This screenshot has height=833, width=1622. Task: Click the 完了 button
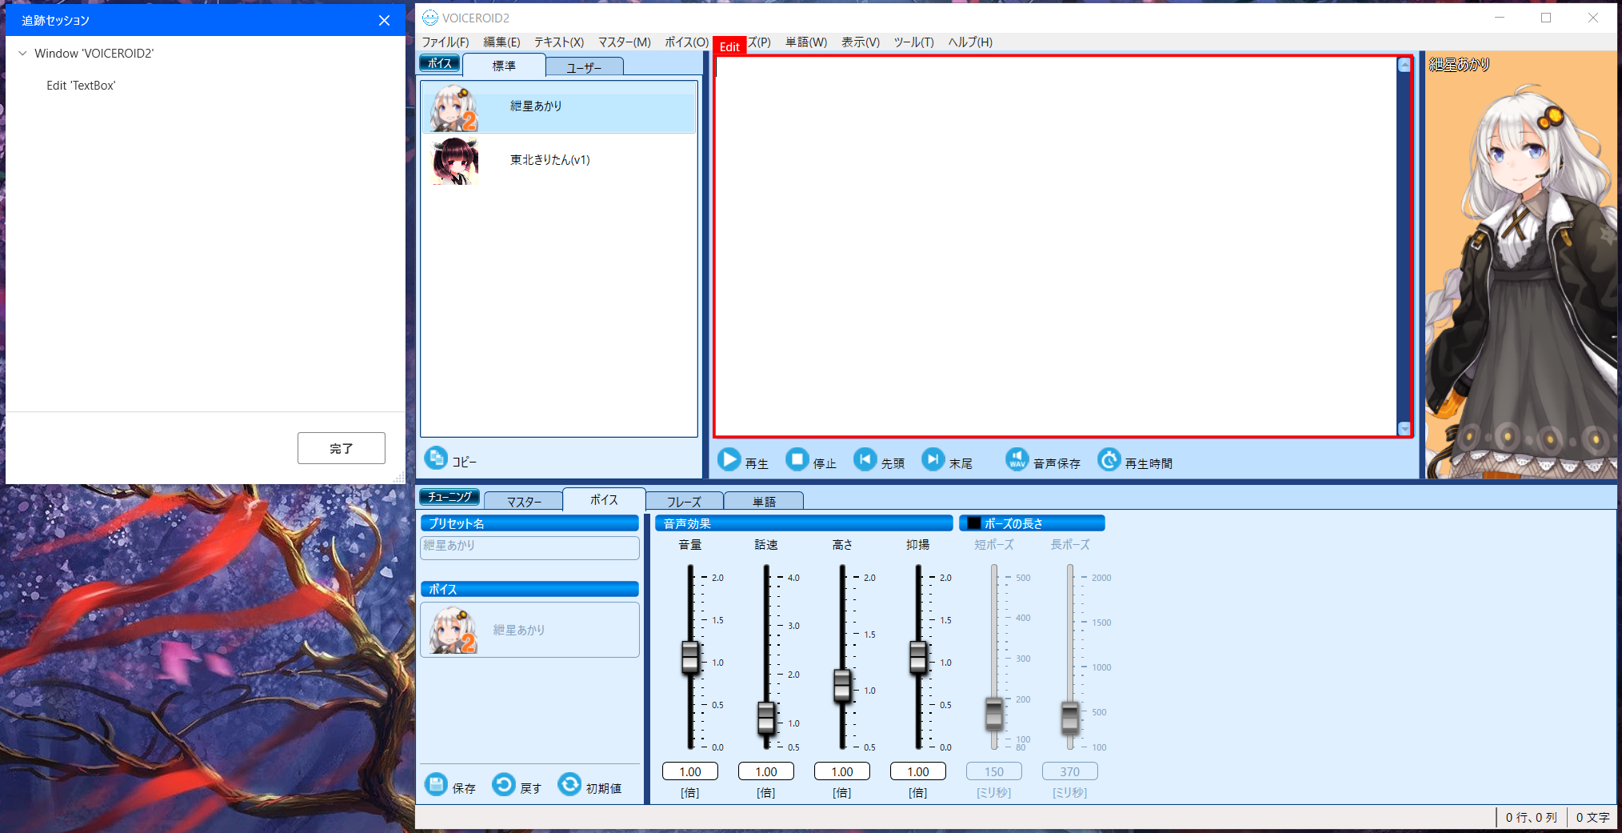pos(342,448)
